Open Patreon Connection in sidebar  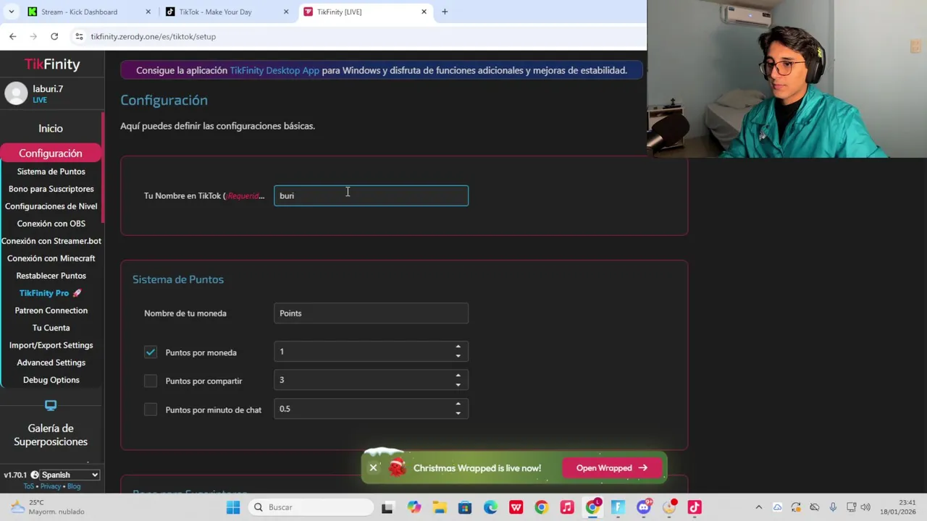(x=51, y=310)
